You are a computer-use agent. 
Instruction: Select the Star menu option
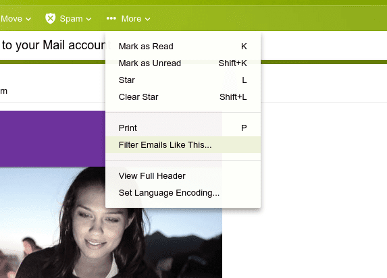(x=183, y=80)
